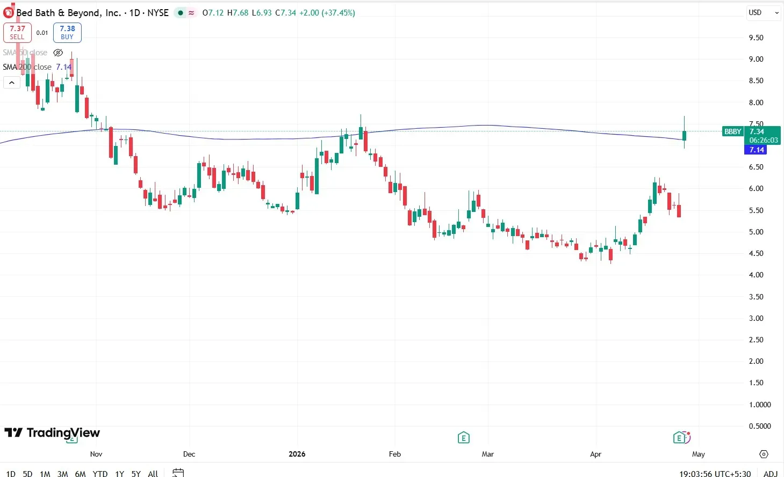Toggle ADJ adjusted price setting
Viewport: 784px width, 477px height.
tap(770, 474)
